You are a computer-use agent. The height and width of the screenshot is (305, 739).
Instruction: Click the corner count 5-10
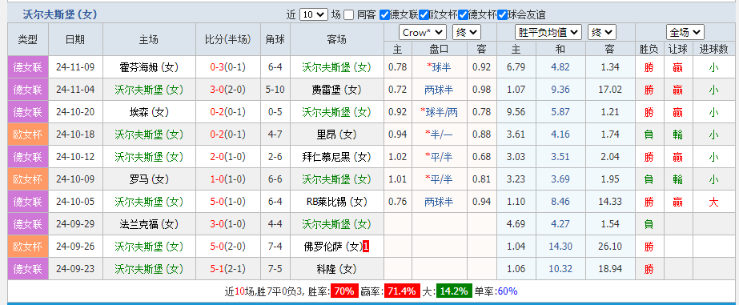275,90
